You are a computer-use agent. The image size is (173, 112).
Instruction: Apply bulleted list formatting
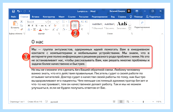64,22
